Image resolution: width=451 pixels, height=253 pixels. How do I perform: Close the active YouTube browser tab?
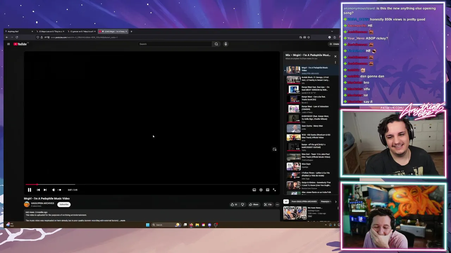(x=126, y=31)
